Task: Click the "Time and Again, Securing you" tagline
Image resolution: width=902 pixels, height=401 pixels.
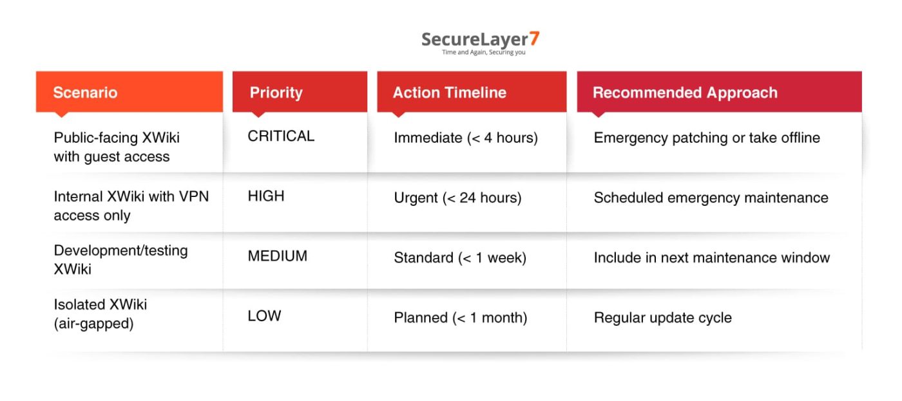Action: (483, 52)
